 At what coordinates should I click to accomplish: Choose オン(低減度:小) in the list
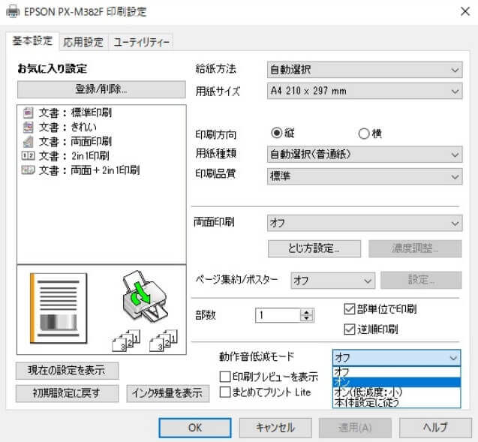point(397,392)
